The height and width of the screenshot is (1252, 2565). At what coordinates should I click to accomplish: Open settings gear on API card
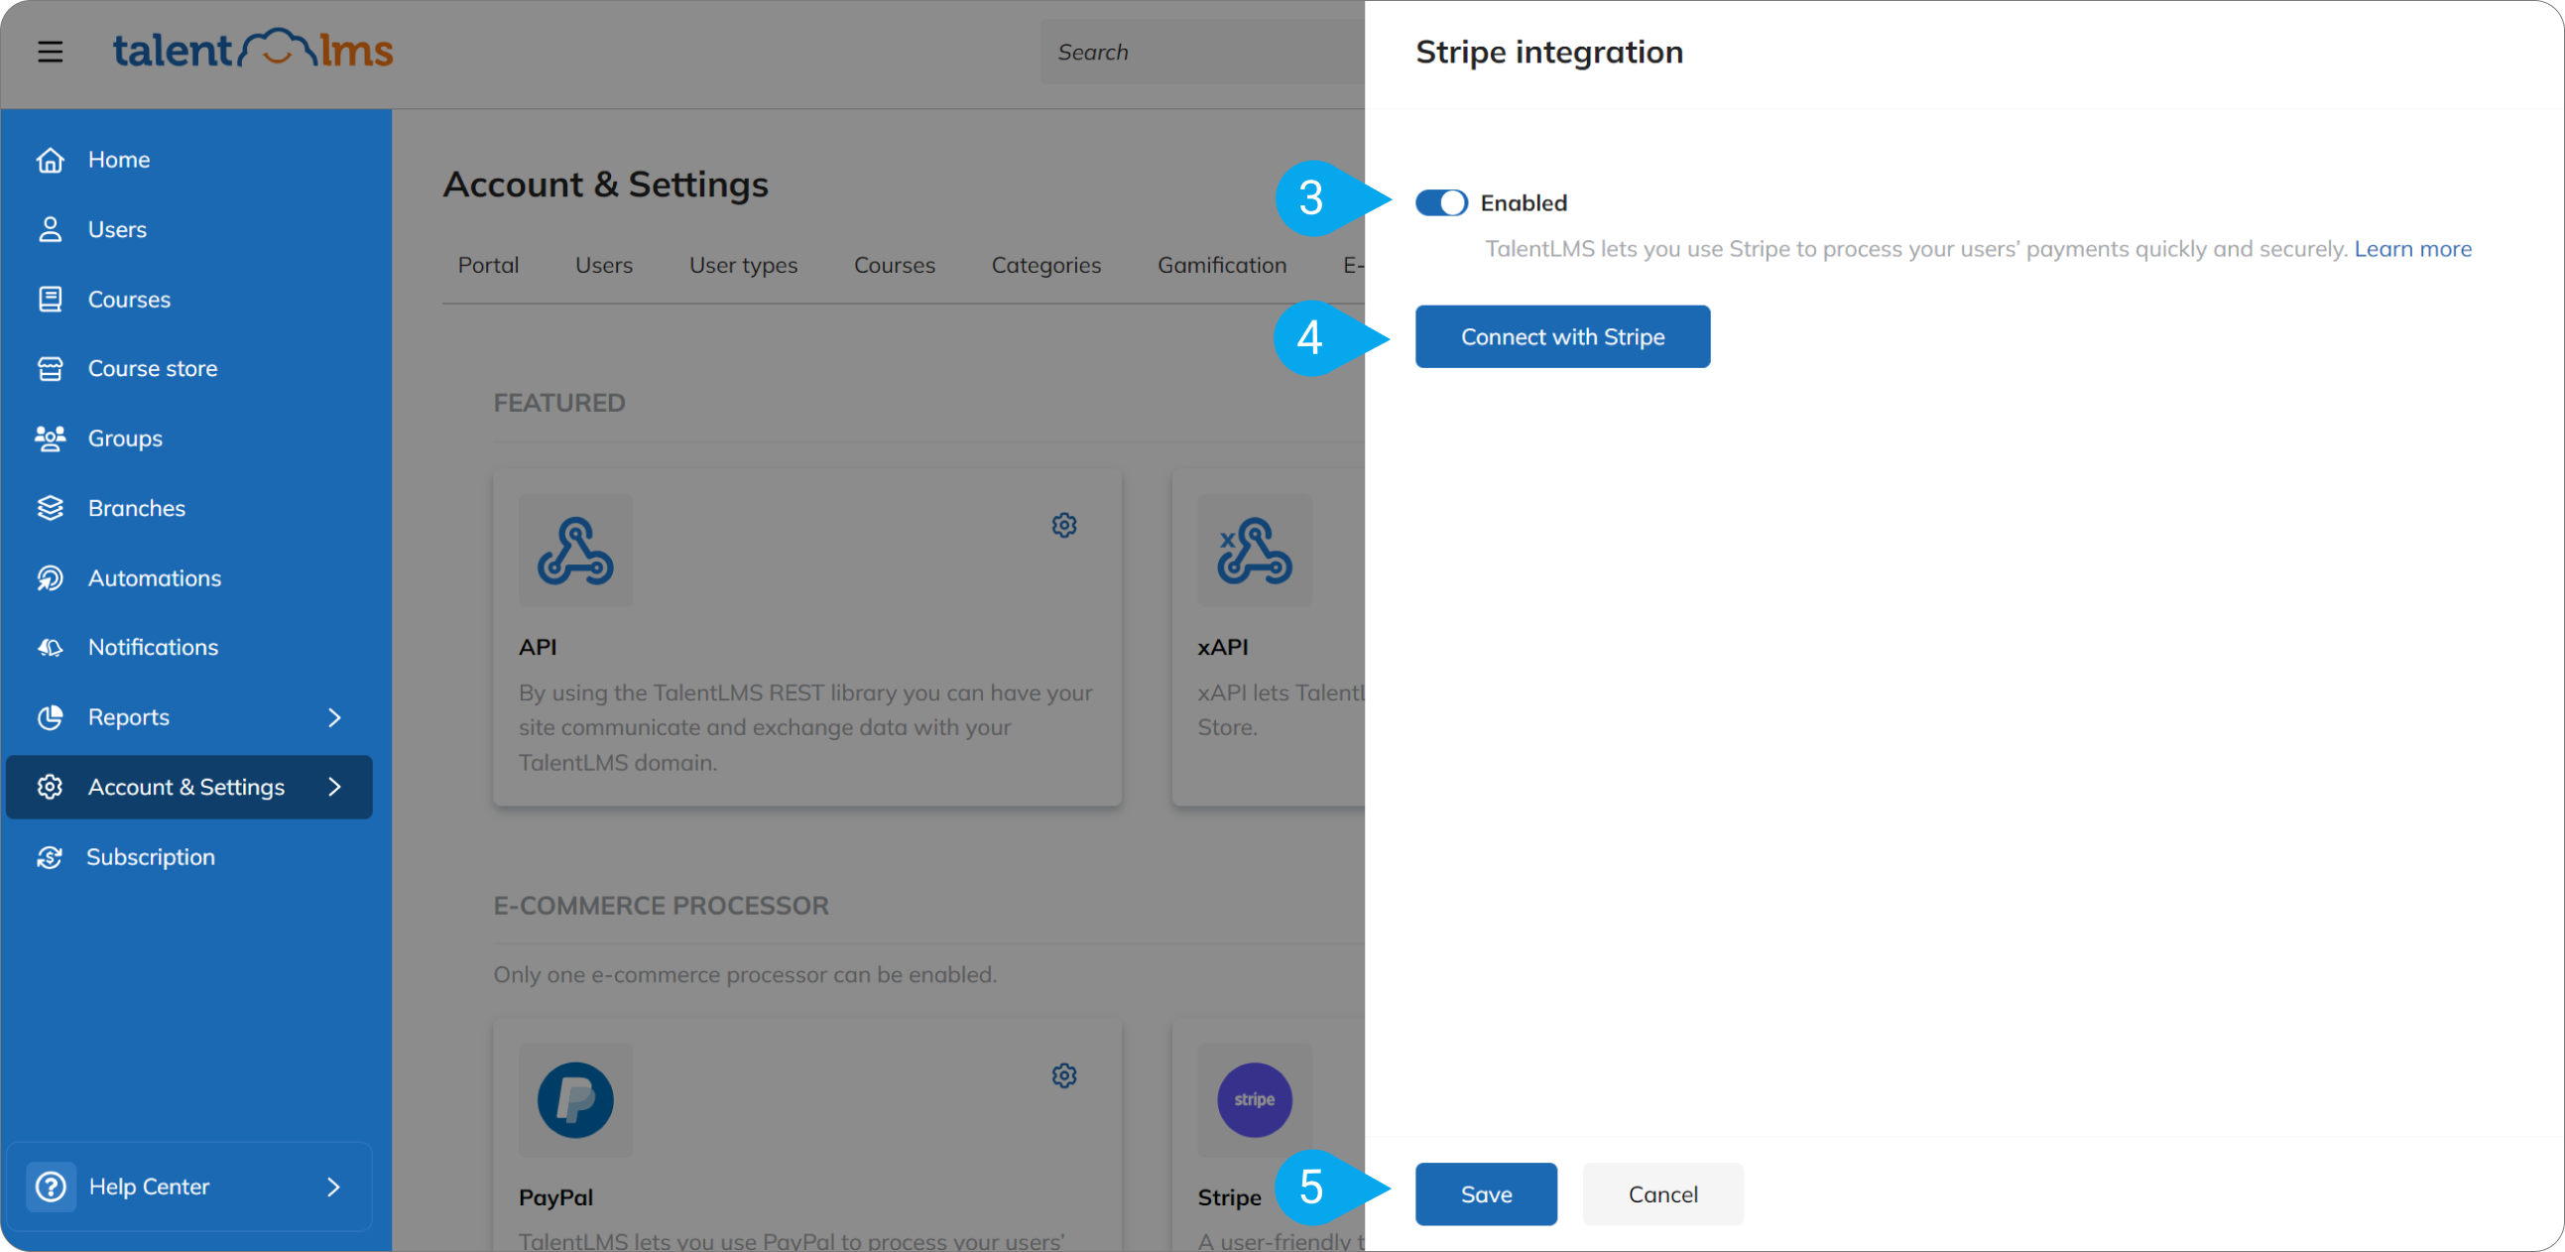(x=1064, y=525)
